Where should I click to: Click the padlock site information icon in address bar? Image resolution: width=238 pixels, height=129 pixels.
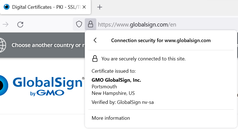coord(91,25)
